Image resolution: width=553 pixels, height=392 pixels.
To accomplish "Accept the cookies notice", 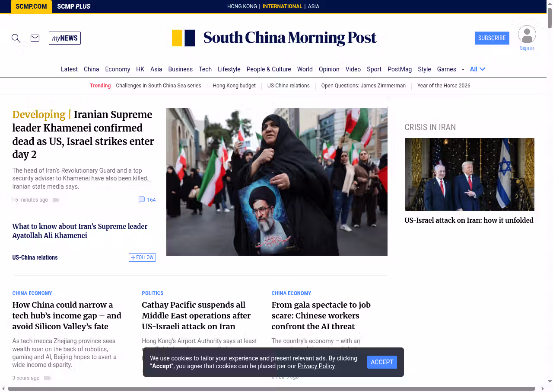I will [x=382, y=362].
